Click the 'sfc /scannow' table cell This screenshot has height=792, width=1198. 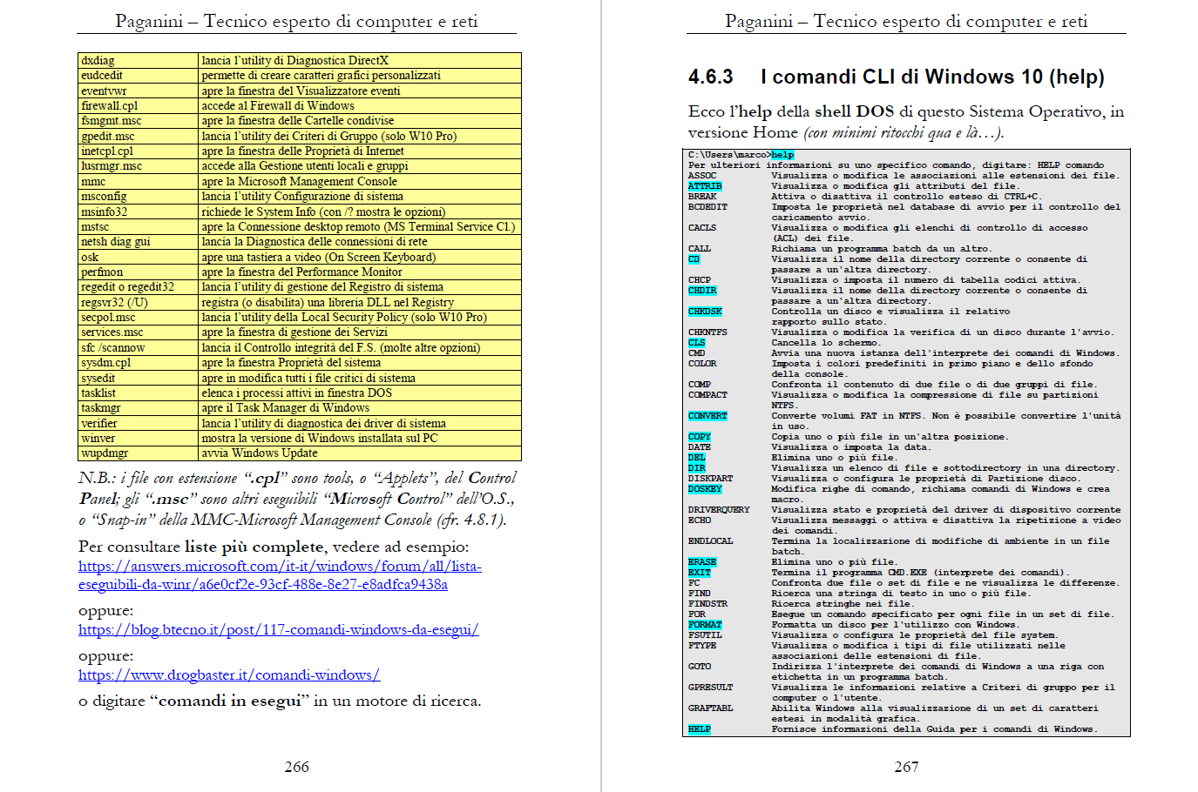139,347
